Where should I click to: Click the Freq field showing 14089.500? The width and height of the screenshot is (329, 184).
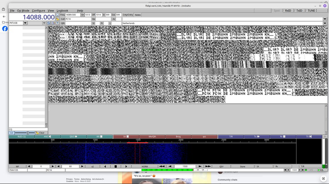[x=73, y=15]
